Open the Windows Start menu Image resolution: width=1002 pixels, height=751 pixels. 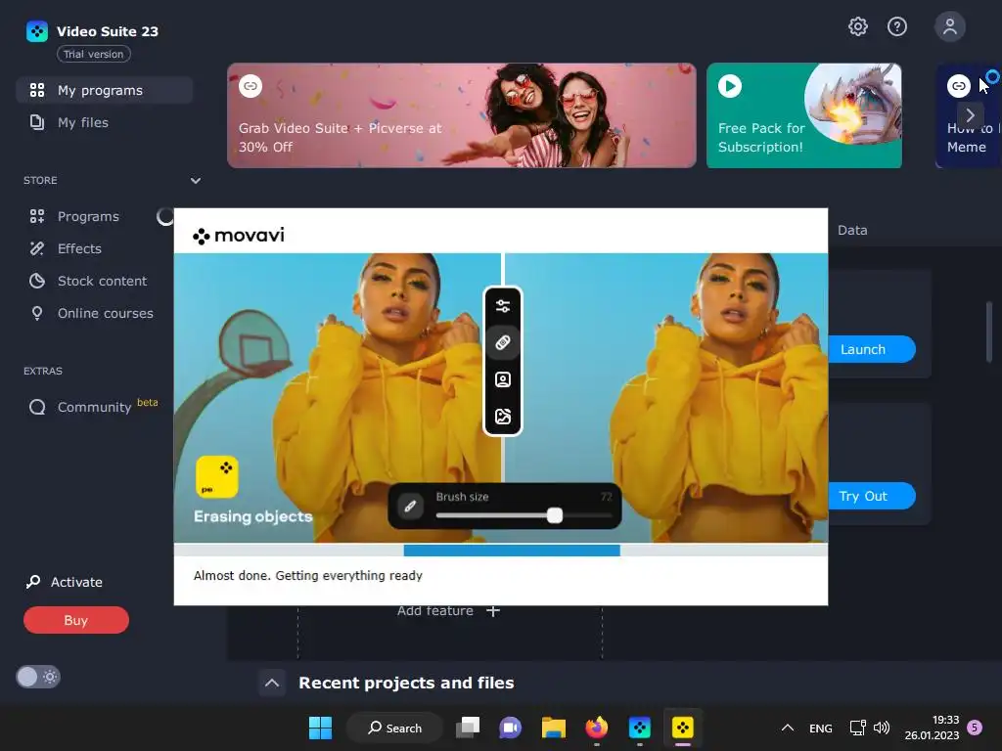(320, 728)
